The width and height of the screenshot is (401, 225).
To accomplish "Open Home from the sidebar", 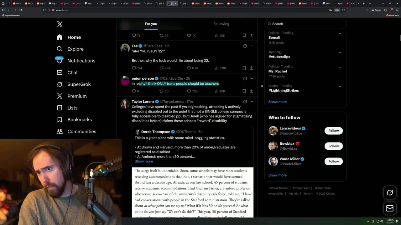I will pos(69,37).
